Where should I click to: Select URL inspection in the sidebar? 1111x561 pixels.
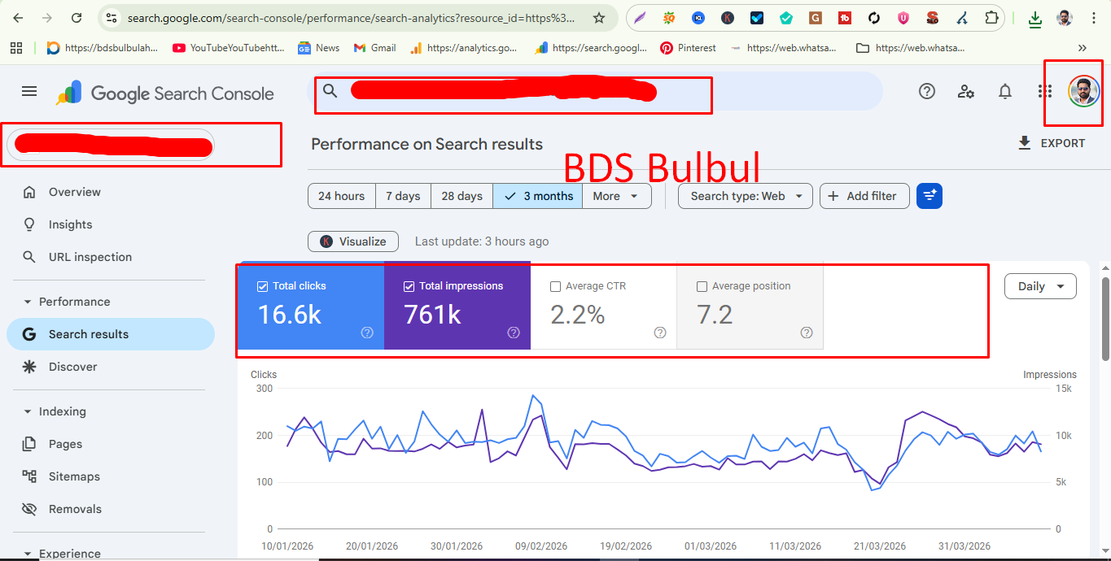(89, 257)
